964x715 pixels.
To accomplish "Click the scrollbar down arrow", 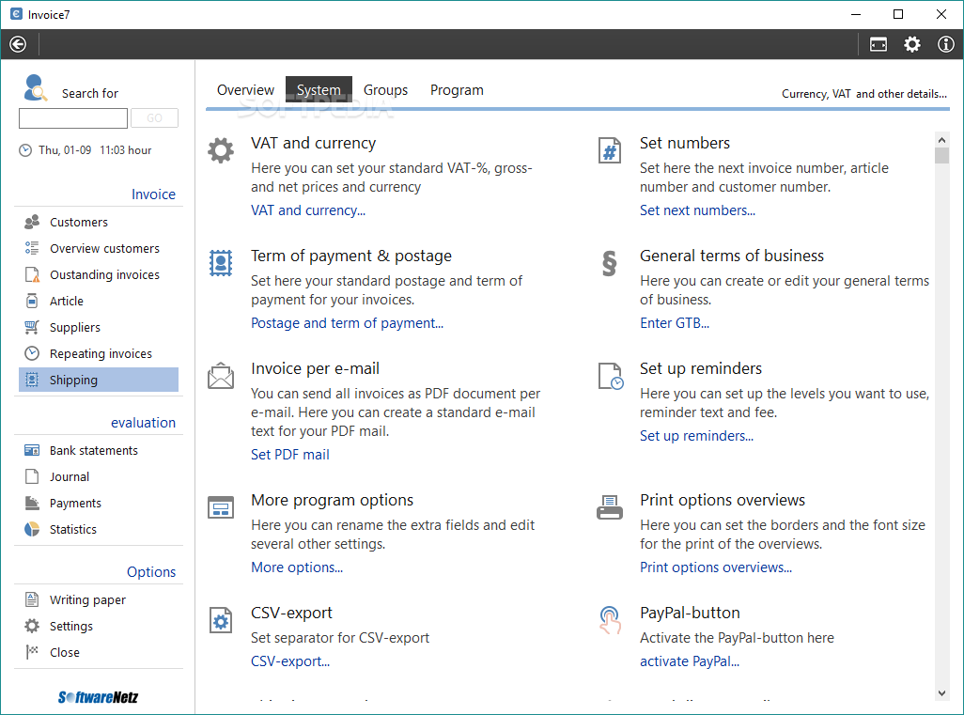I will 942,693.
